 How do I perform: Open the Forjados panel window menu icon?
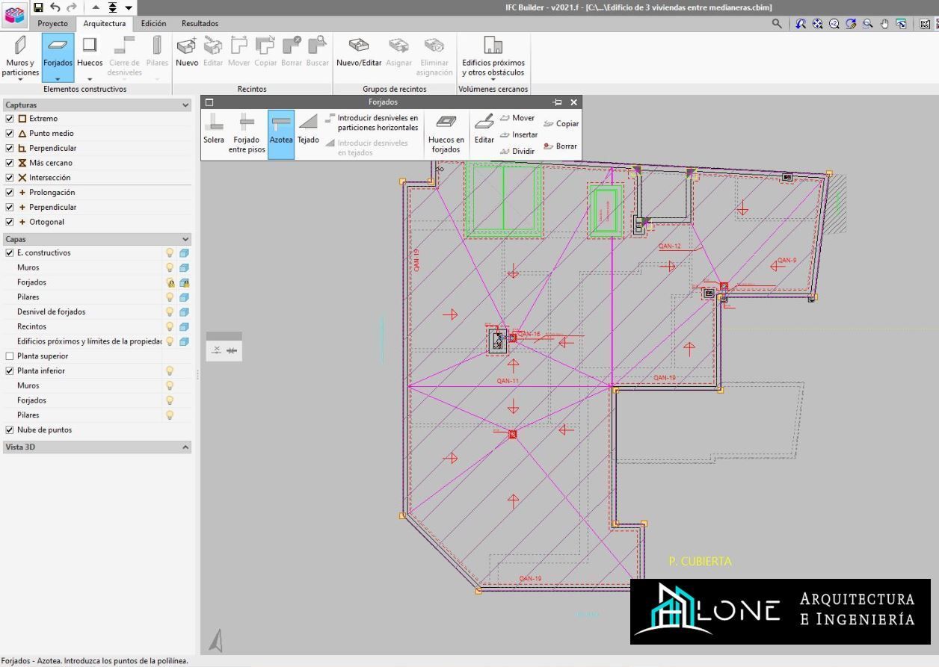tap(209, 102)
